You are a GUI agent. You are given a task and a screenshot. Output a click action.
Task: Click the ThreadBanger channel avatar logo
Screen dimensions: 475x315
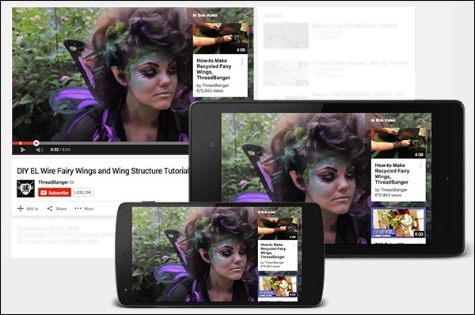point(25,188)
